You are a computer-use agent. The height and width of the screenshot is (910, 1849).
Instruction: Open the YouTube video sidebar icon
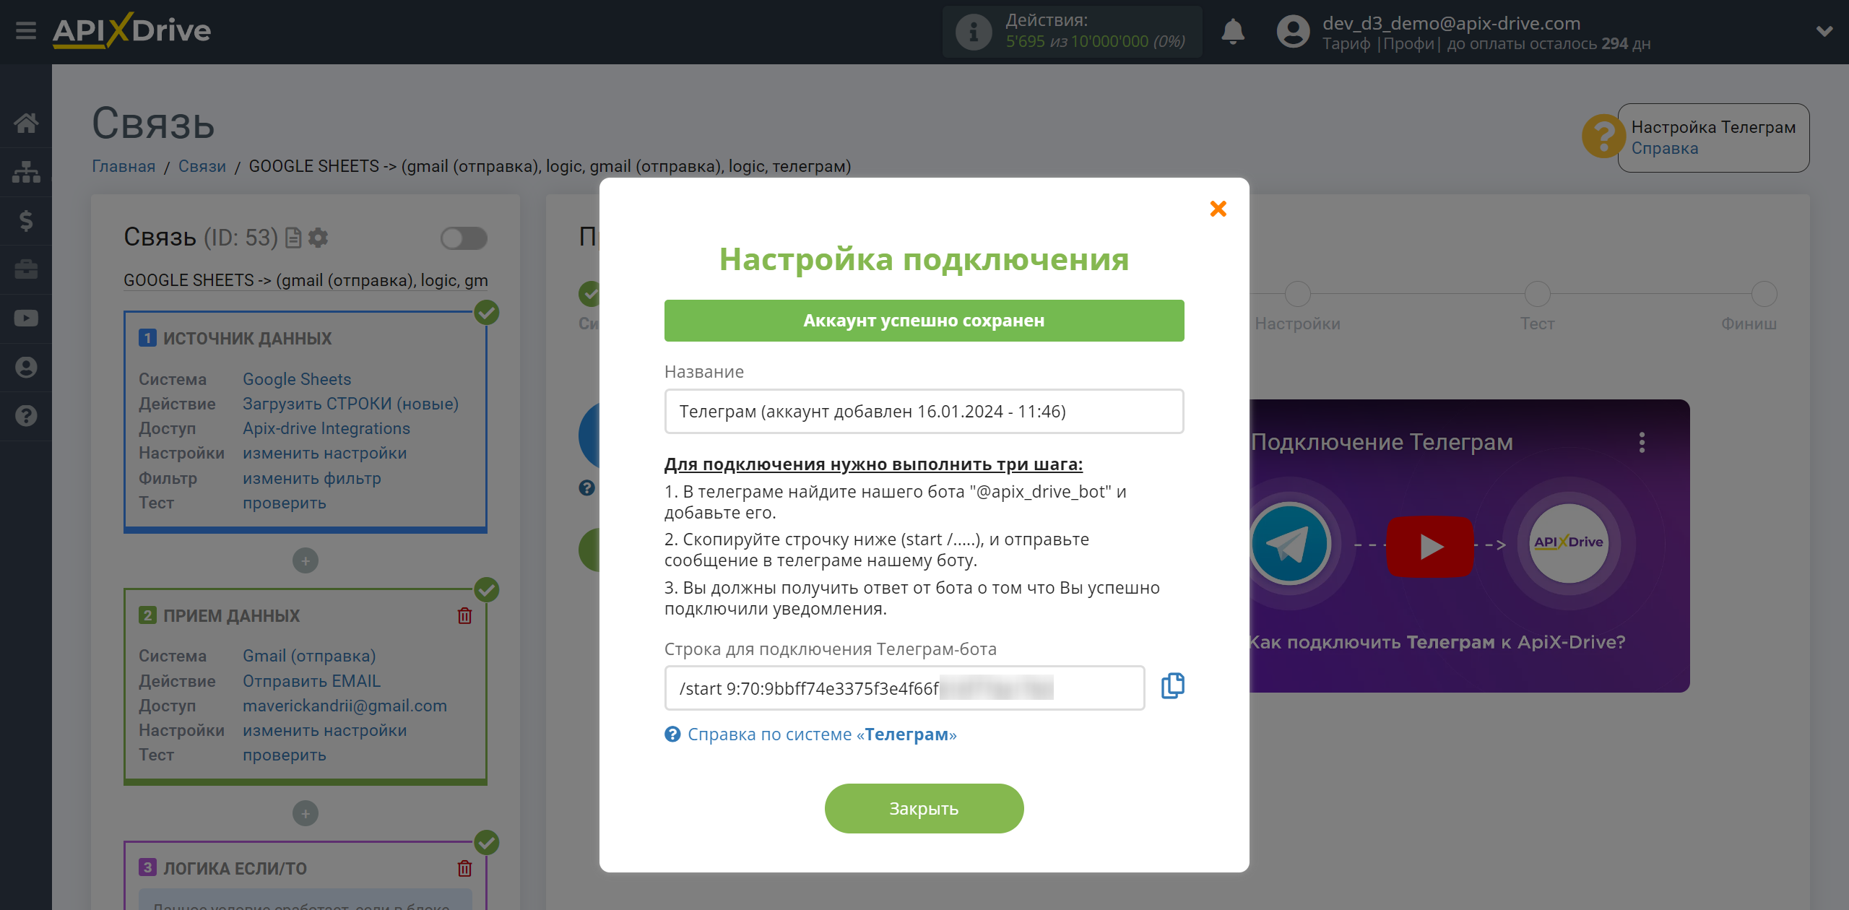coord(26,318)
